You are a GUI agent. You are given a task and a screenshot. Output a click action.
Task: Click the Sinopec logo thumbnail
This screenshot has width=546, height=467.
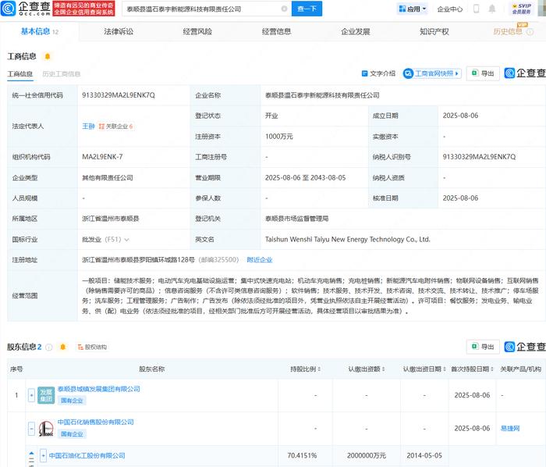pos(46,429)
